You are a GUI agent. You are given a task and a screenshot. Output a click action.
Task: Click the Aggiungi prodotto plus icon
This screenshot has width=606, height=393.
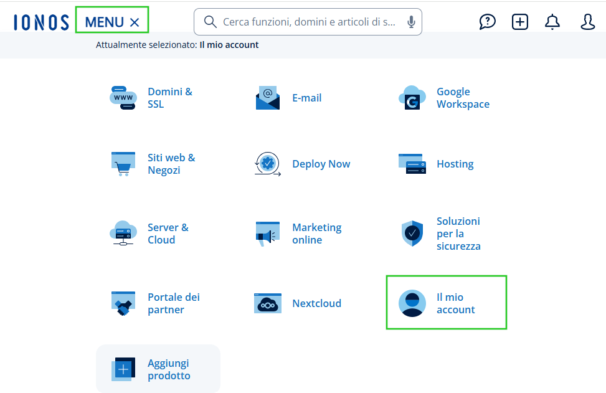pos(123,369)
